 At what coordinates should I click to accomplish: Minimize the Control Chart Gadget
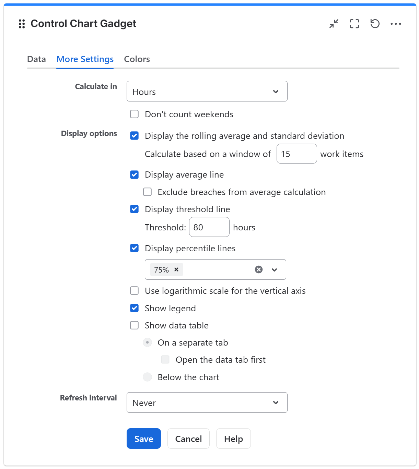coord(334,24)
